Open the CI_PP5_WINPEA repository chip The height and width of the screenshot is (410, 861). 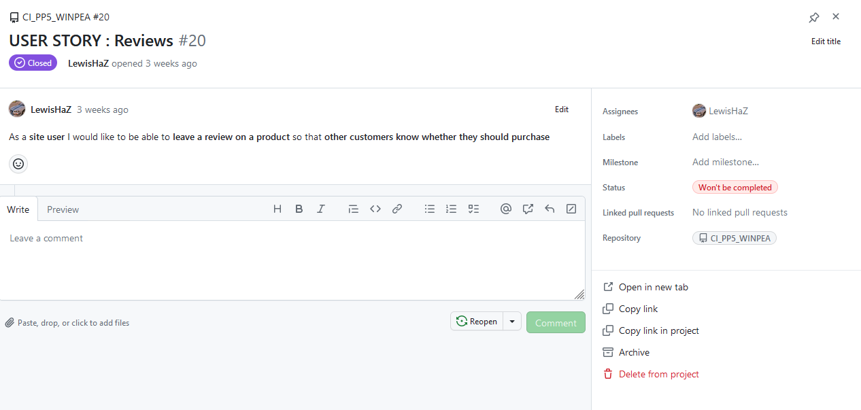click(735, 238)
